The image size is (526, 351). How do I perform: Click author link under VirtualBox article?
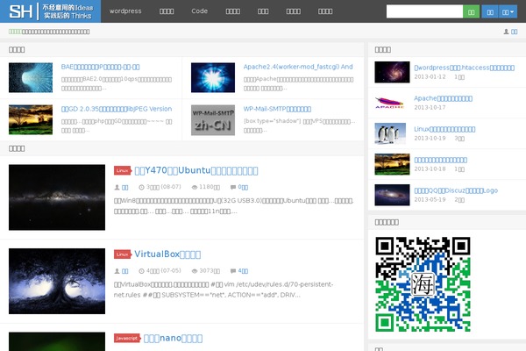tap(124, 271)
